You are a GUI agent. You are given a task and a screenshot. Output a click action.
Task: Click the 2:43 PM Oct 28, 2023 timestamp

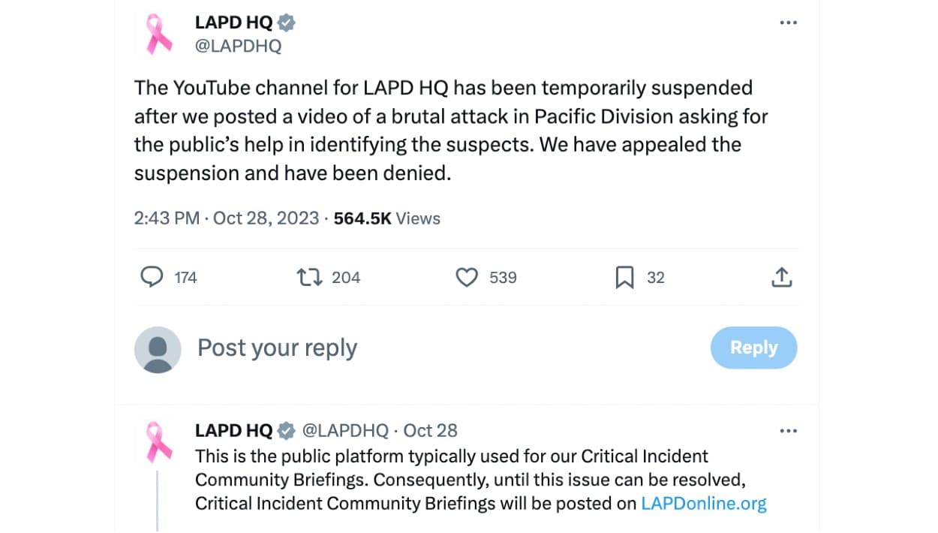pos(225,218)
